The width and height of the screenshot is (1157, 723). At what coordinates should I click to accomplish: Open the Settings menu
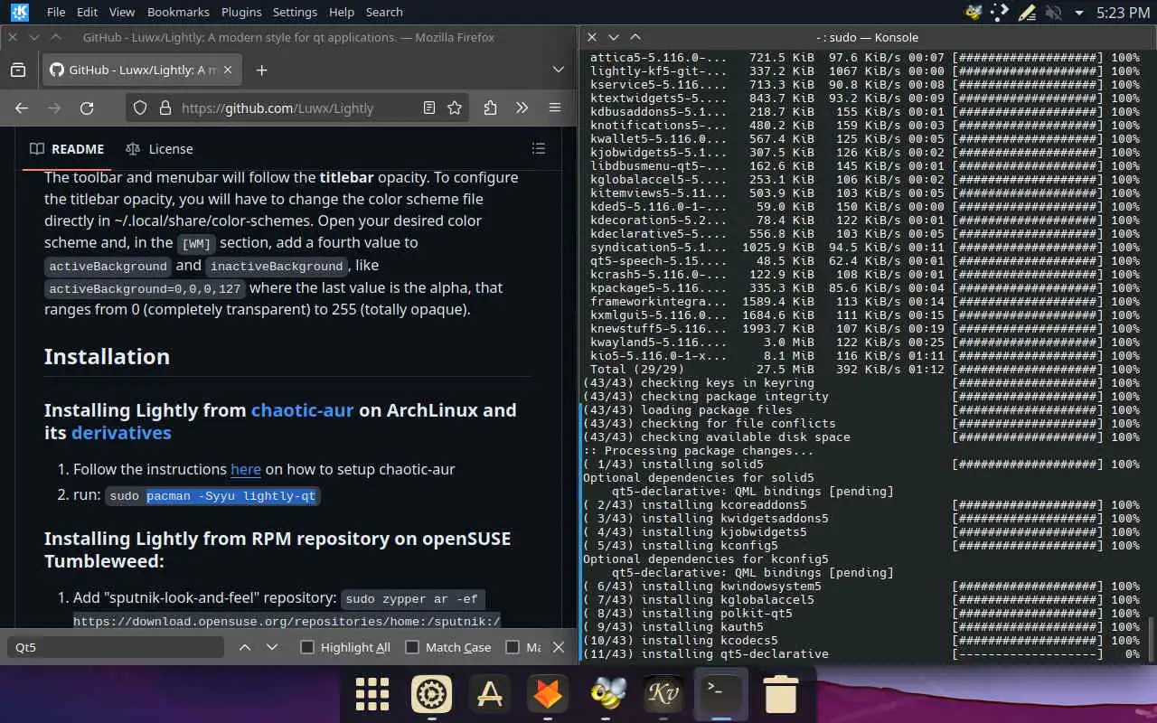[295, 13]
